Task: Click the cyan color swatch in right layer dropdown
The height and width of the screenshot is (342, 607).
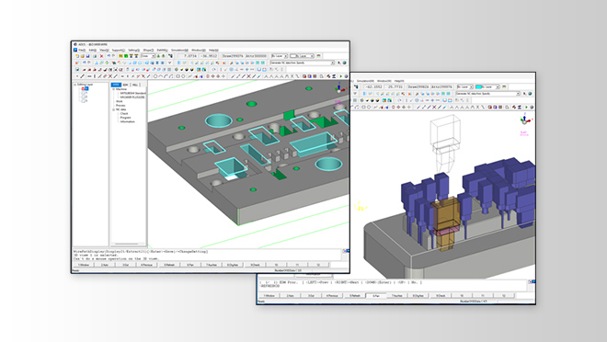Action: (478, 87)
